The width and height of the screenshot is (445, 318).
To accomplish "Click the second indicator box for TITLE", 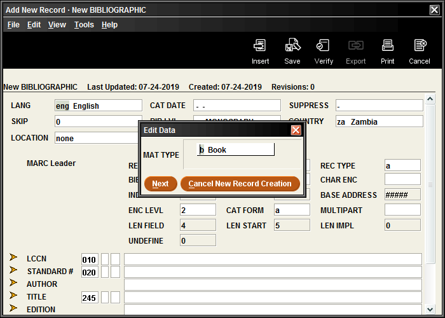I will pos(115,297).
